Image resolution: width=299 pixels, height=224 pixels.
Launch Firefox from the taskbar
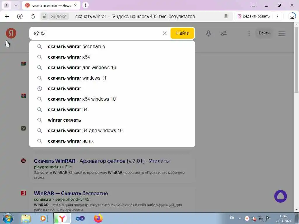98,218
